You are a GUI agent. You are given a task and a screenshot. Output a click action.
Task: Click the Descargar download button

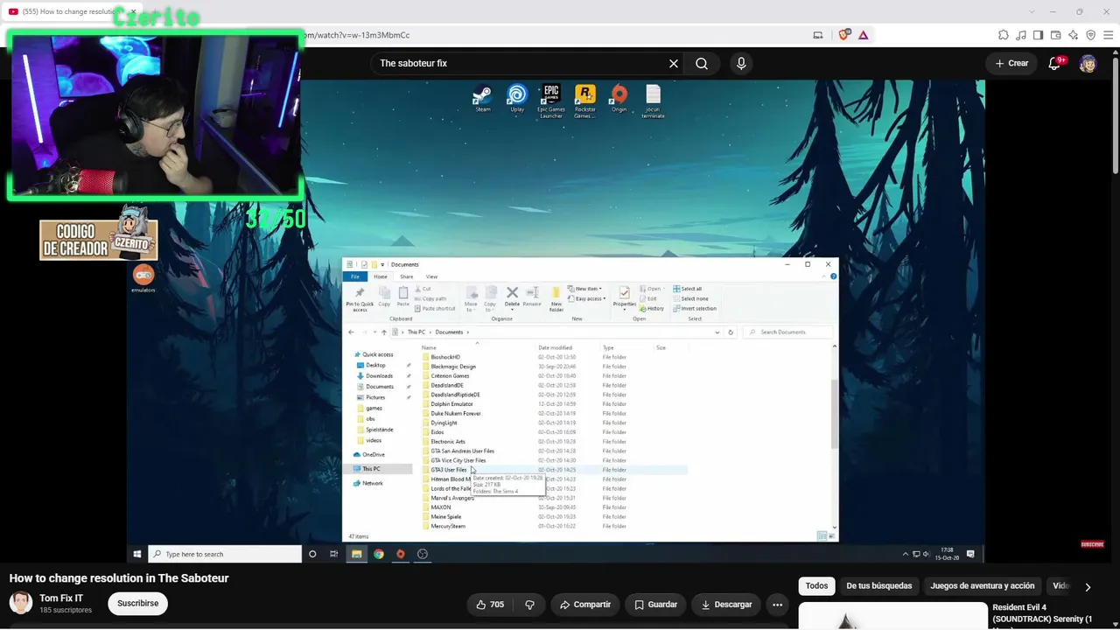726,605
